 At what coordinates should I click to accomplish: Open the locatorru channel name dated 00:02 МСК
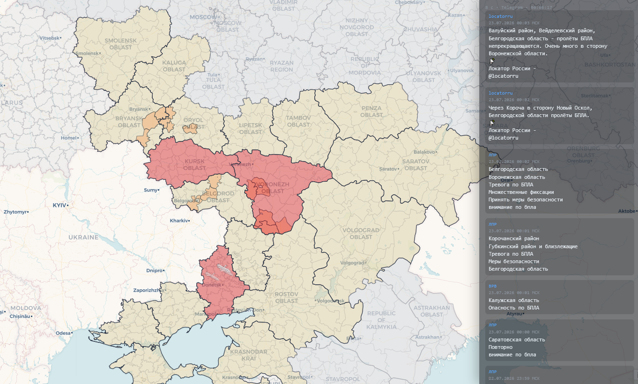[500, 93]
